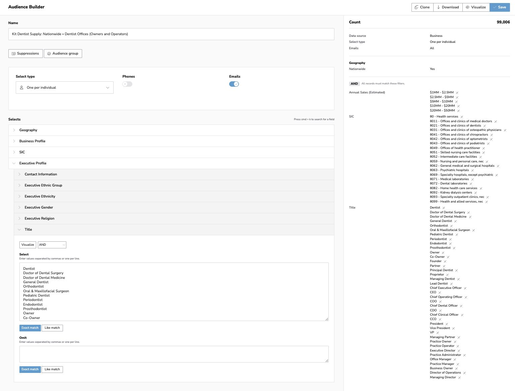Viewport: 515px width, 391px height.
Task: Expand the Geography section
Action: 28,130
